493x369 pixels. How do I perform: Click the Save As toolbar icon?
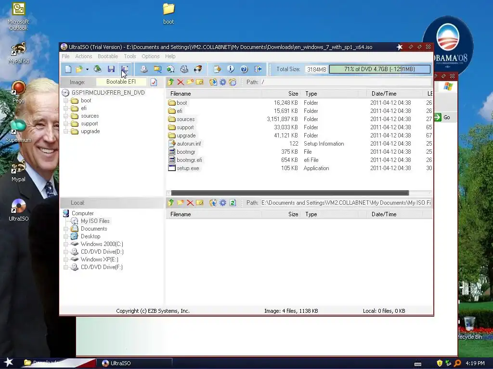point(125,69)
